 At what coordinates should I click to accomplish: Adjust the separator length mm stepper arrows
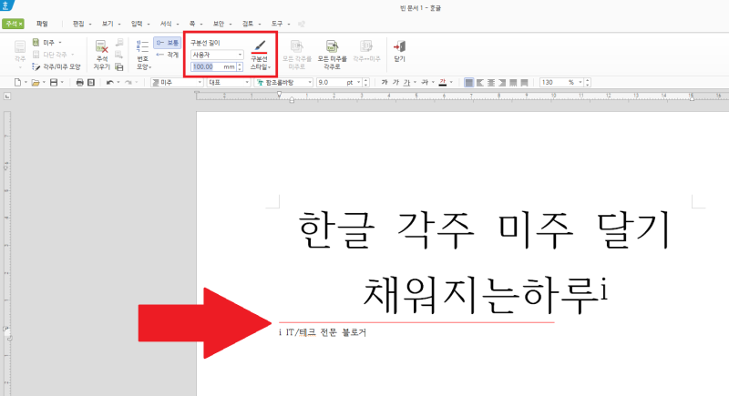point(240,66)
